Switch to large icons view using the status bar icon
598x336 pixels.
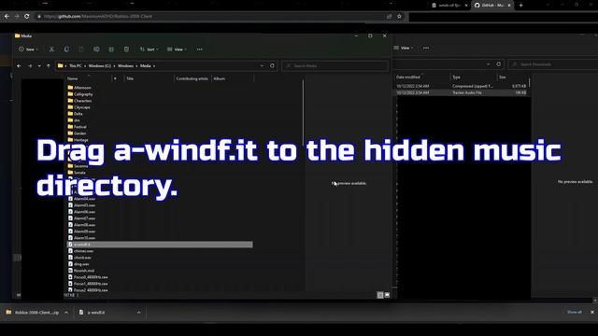click(387, 295)
